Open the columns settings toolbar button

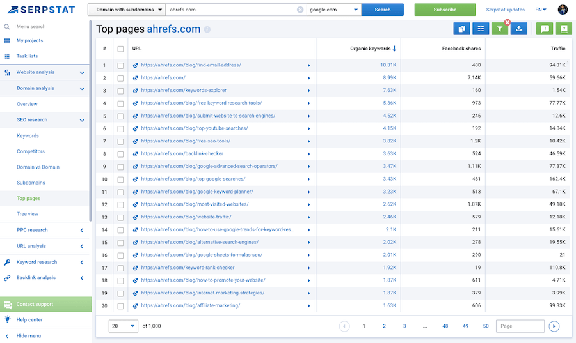coord(481,29)
